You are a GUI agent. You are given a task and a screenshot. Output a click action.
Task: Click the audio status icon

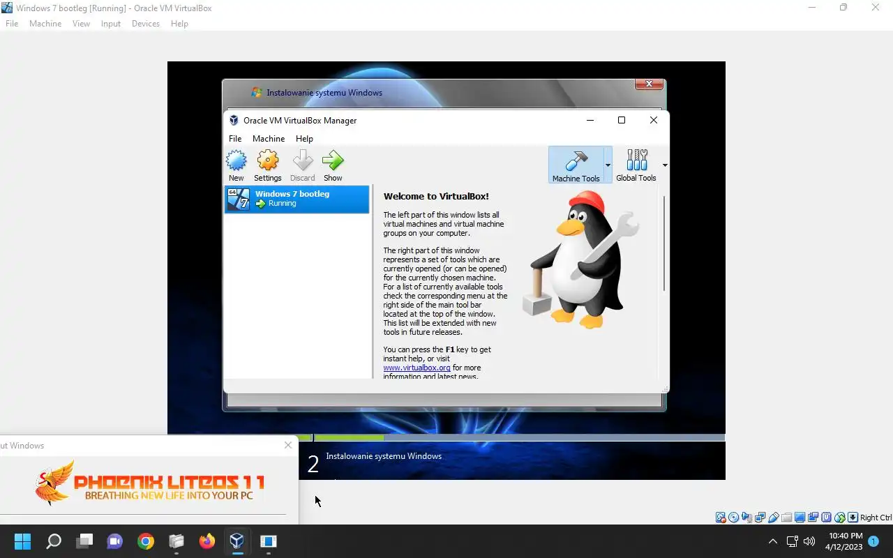(747, 518)
